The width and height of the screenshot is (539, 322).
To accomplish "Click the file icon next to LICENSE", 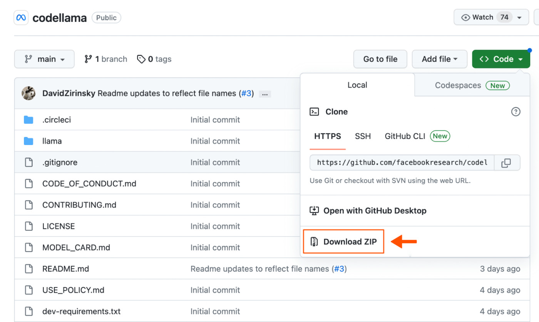I will coord(28,226).
